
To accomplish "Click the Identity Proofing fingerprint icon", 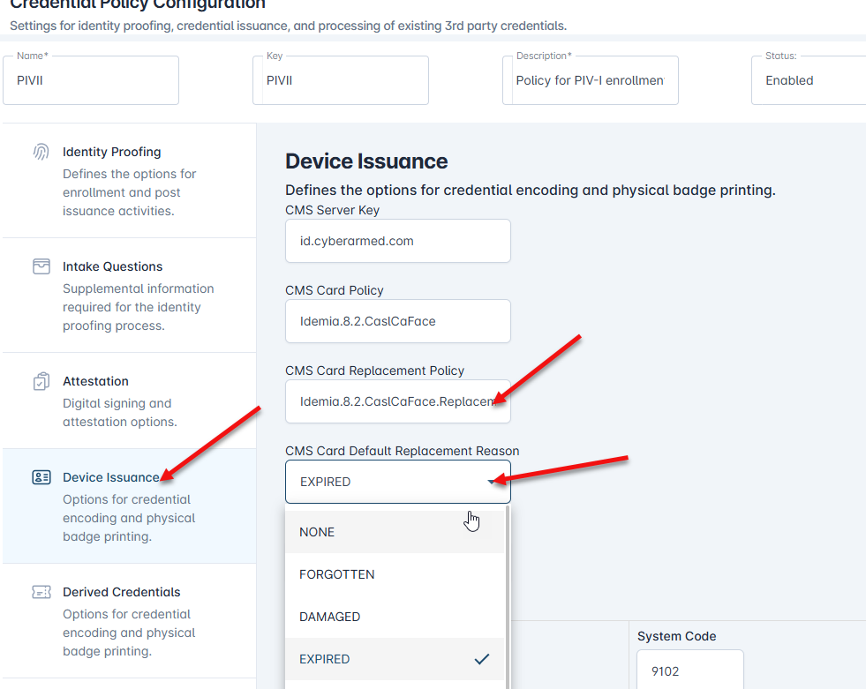I will (41, 152).
